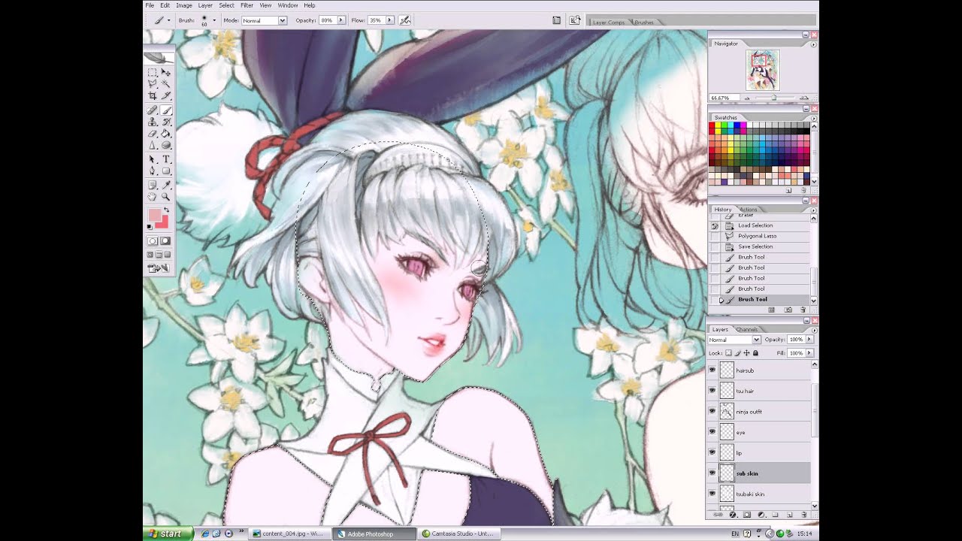Toggle lock all in Layers panel
This screenshot has height=541, width=962.
755,353
